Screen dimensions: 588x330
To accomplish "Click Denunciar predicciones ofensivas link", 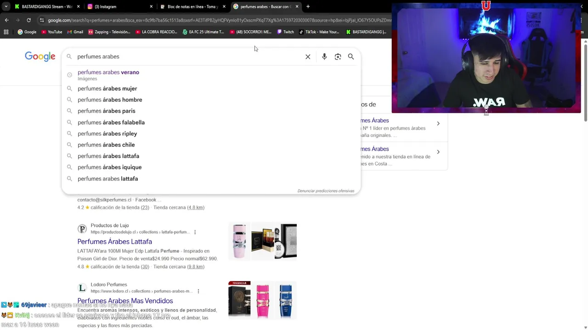I will click(326, 191).
